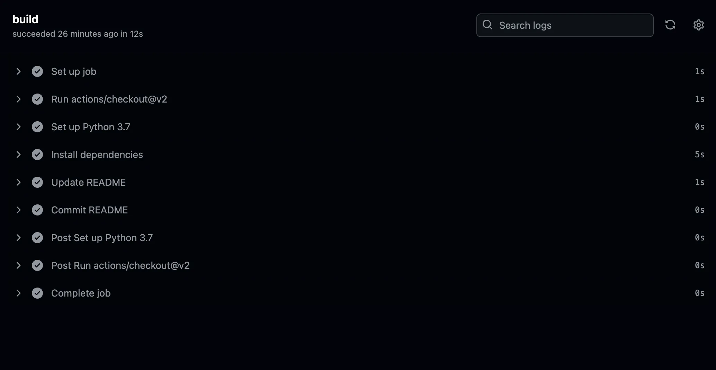Click the Install dependencies success checkmark

click(37, 155)
